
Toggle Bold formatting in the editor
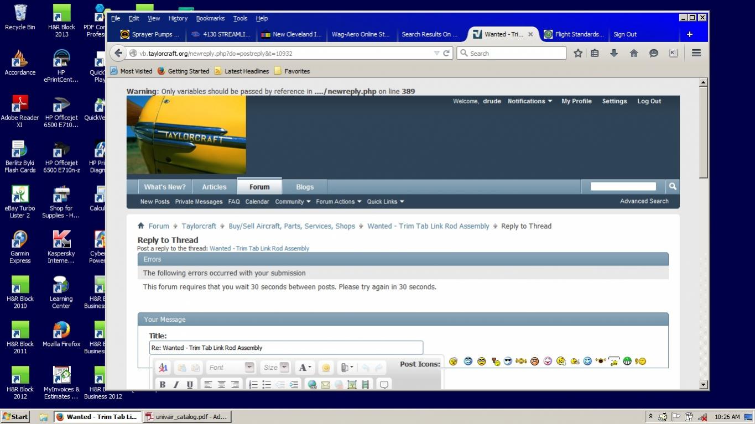[x=163, y=384]
